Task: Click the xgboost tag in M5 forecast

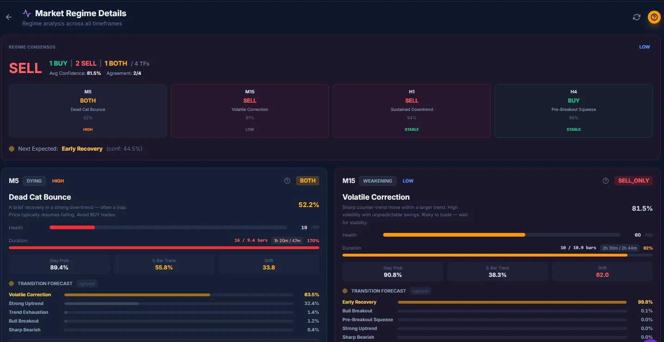Action: tap(87, 283)
